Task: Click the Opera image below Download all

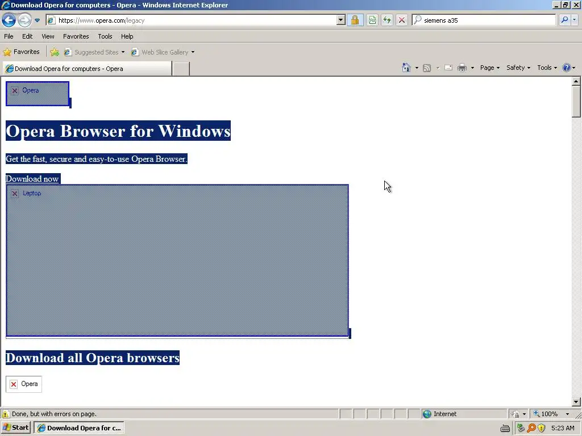Action: (24, 384)
